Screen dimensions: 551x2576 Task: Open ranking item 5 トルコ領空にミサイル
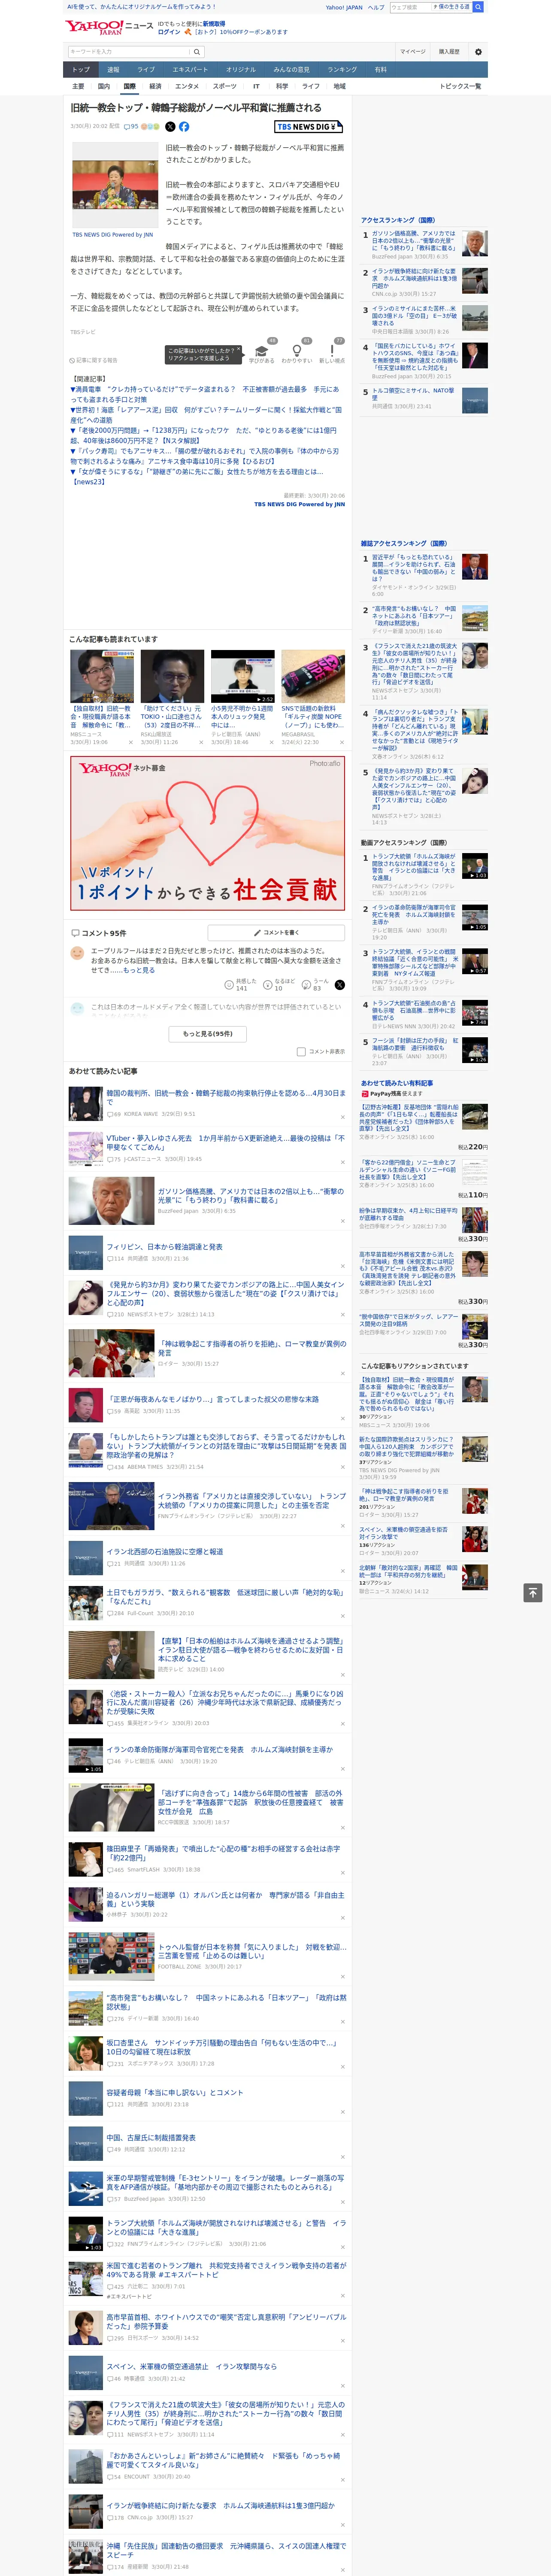click(x=412, y=394)
